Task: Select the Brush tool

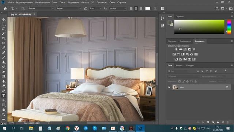Action: click(x=3, y=57)
